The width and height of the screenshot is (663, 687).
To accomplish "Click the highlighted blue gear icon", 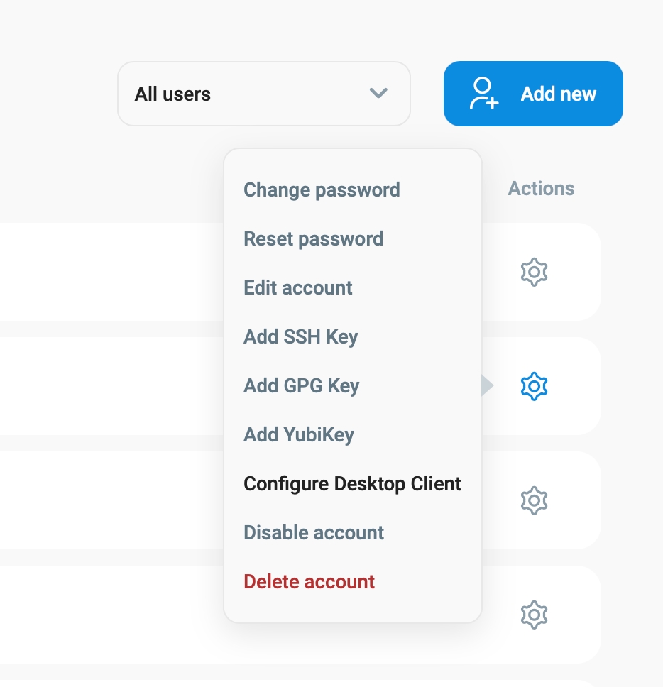I will 534,386.
